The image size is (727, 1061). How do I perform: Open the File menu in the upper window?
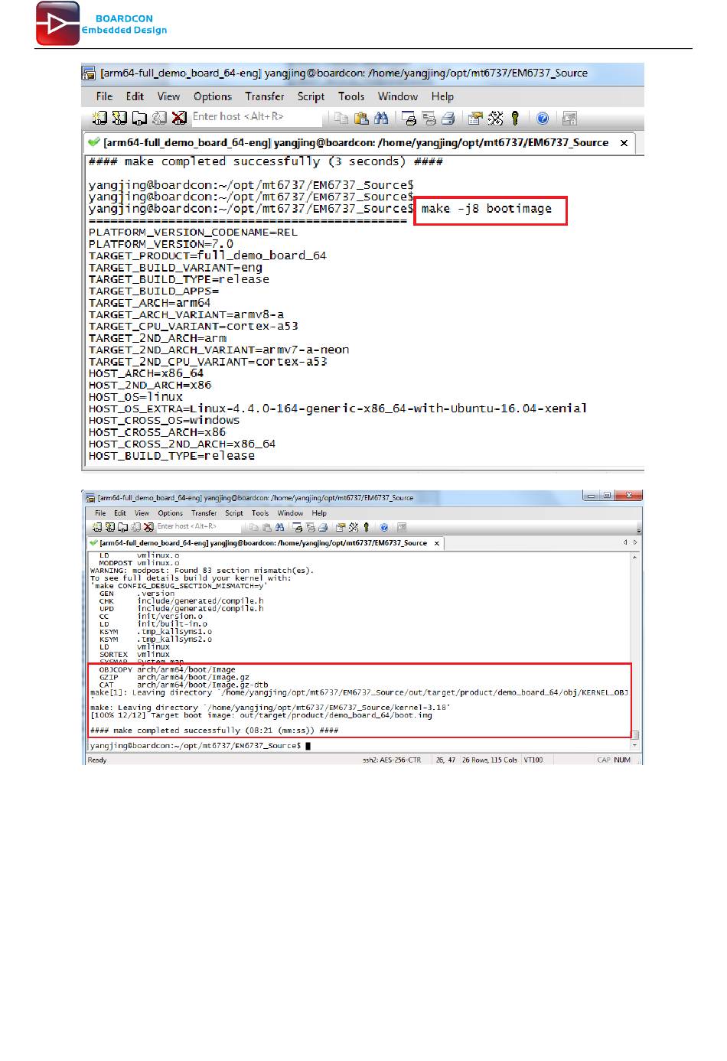point(104,96)
